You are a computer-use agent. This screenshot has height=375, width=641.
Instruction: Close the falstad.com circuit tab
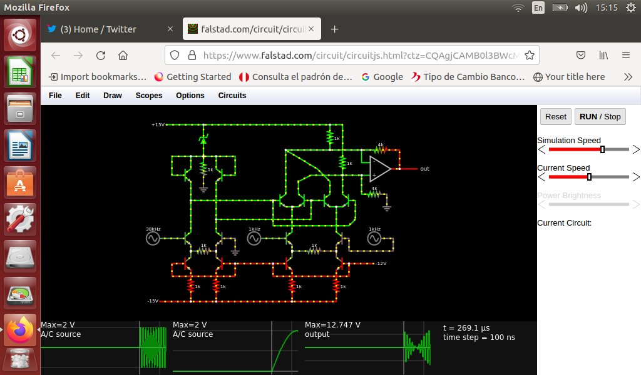311,29
